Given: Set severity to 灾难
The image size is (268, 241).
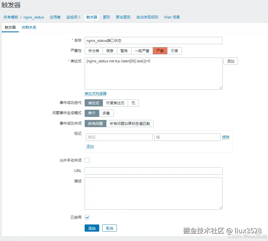Looking at the screenshot, I should [175, 51].
